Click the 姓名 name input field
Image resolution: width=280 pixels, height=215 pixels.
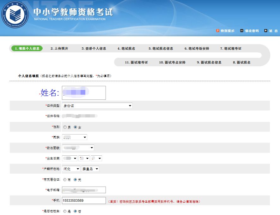click(x=84, y=93)
